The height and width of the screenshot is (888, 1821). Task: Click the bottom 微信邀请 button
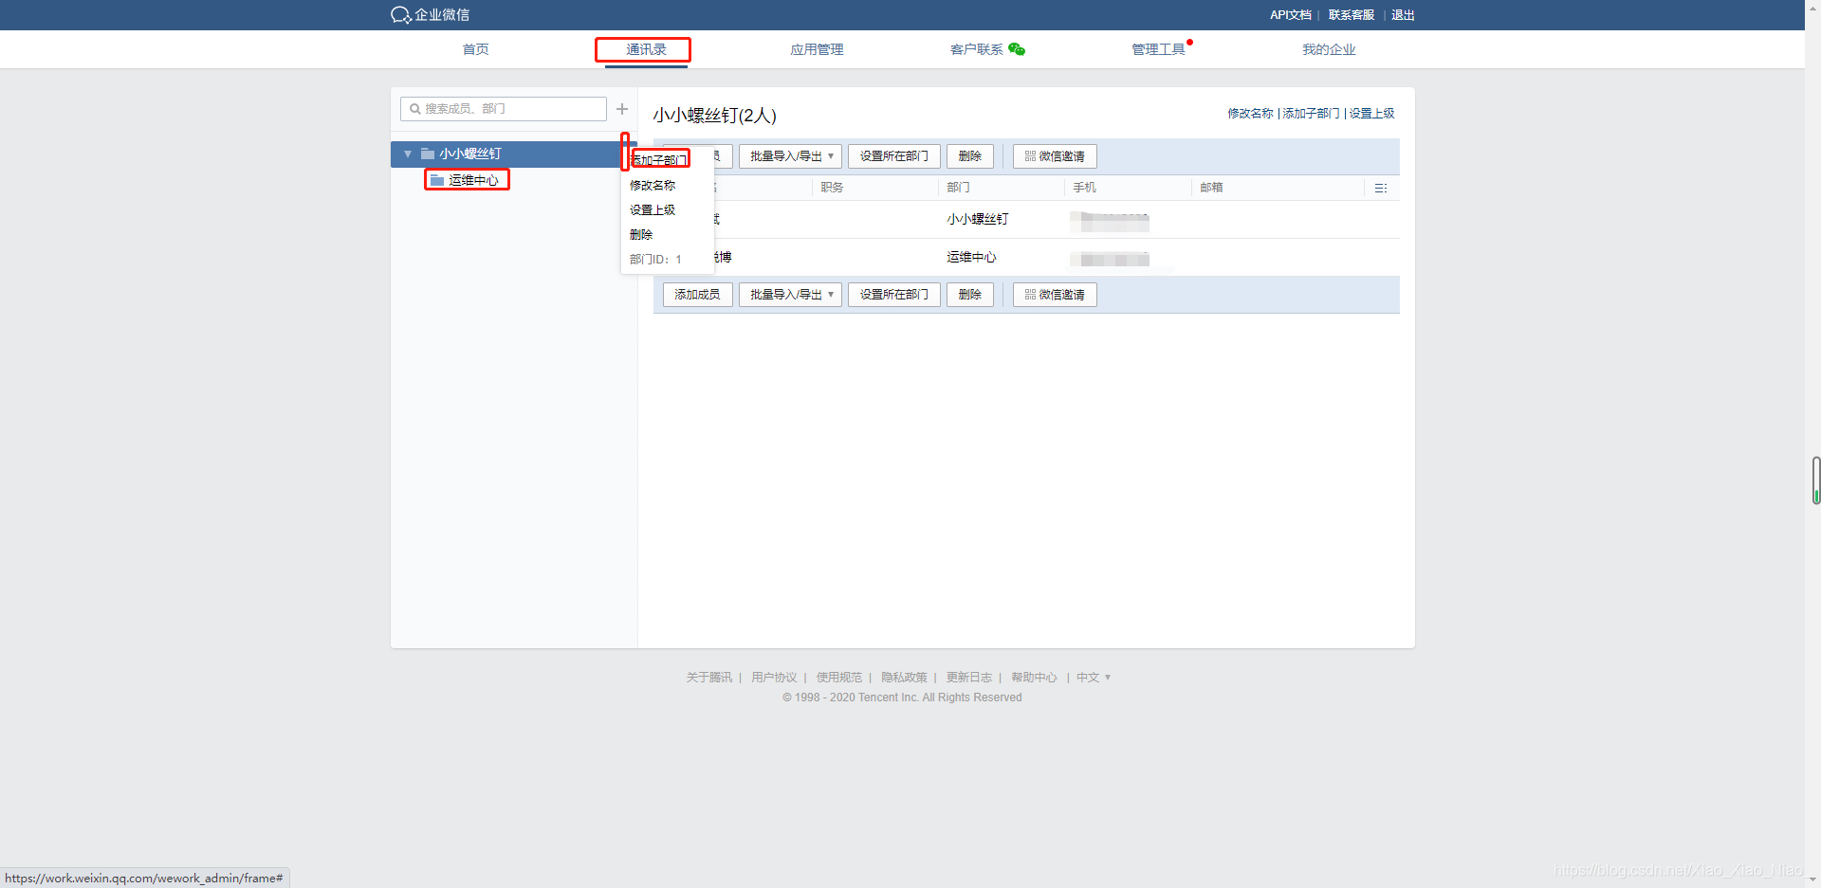(1055, 295)
